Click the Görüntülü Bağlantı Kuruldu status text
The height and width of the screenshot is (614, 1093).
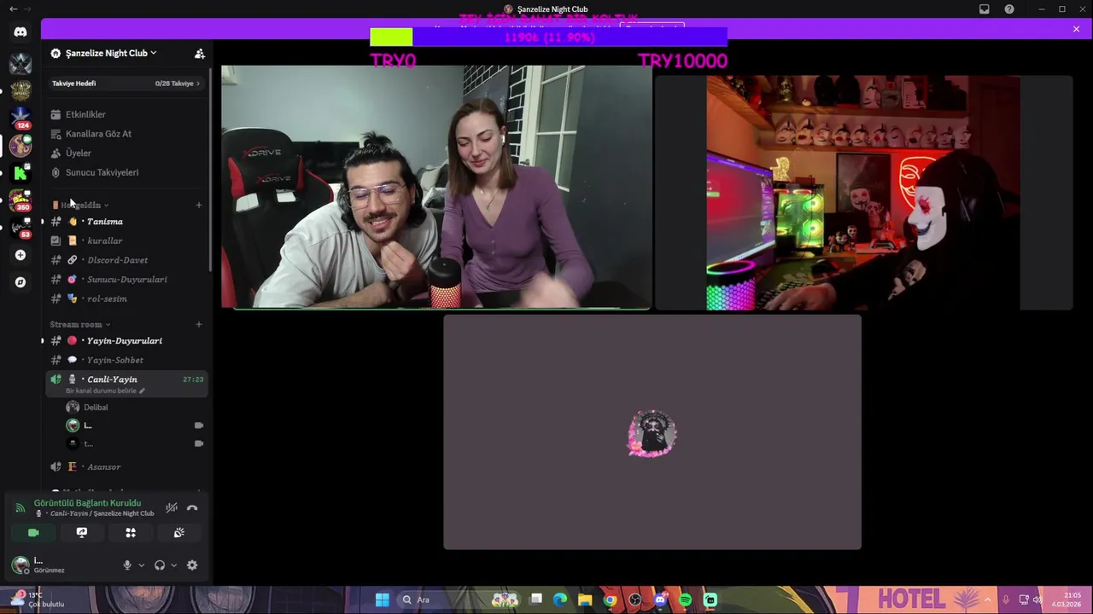[x=87, y=503]
